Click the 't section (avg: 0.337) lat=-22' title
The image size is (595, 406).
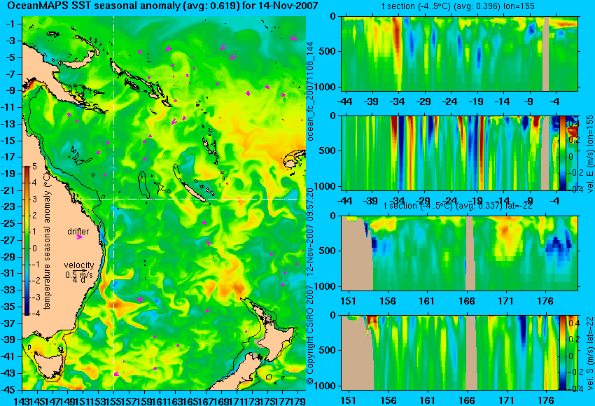[x=458, y=206]
